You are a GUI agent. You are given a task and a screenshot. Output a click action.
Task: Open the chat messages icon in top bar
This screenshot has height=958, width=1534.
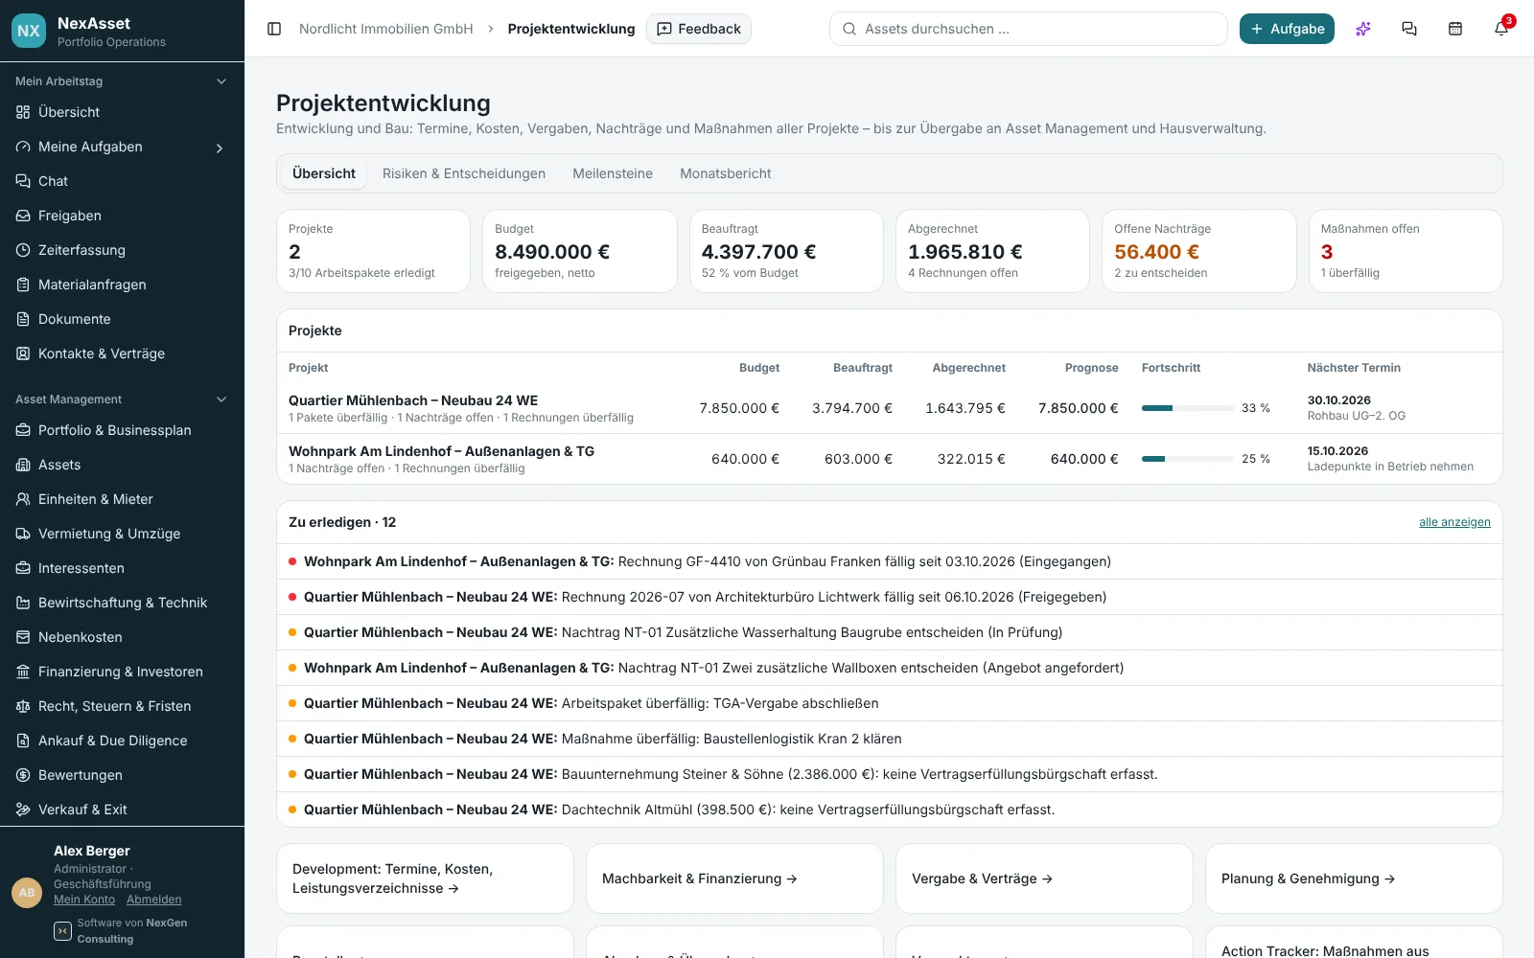point(1409,29)
